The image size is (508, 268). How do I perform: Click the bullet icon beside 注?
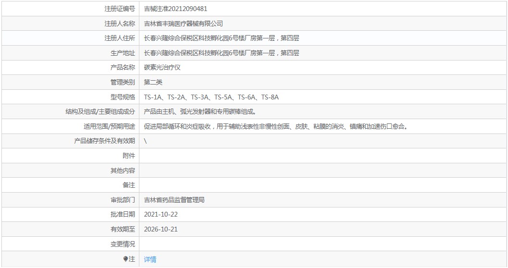point(126,259)
